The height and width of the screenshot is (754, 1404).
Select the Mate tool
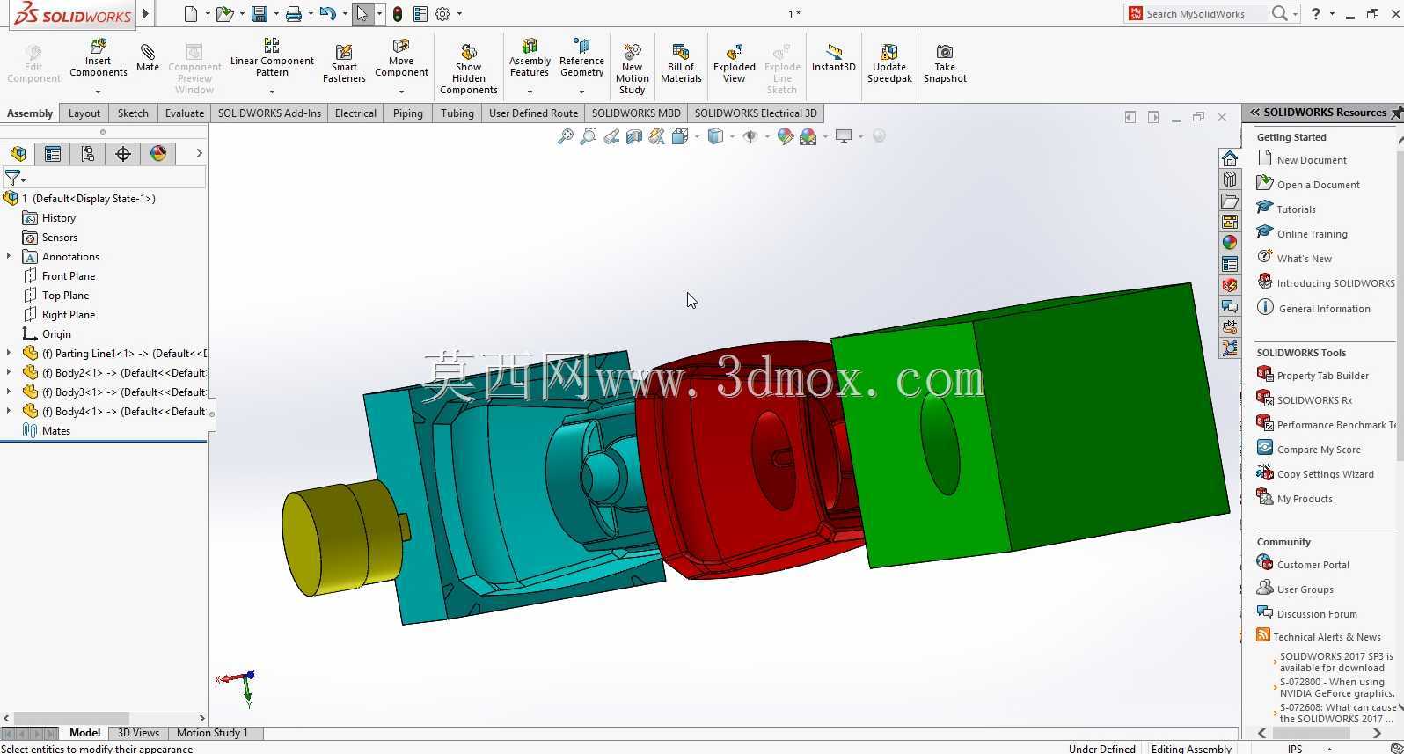pos(148,58)
